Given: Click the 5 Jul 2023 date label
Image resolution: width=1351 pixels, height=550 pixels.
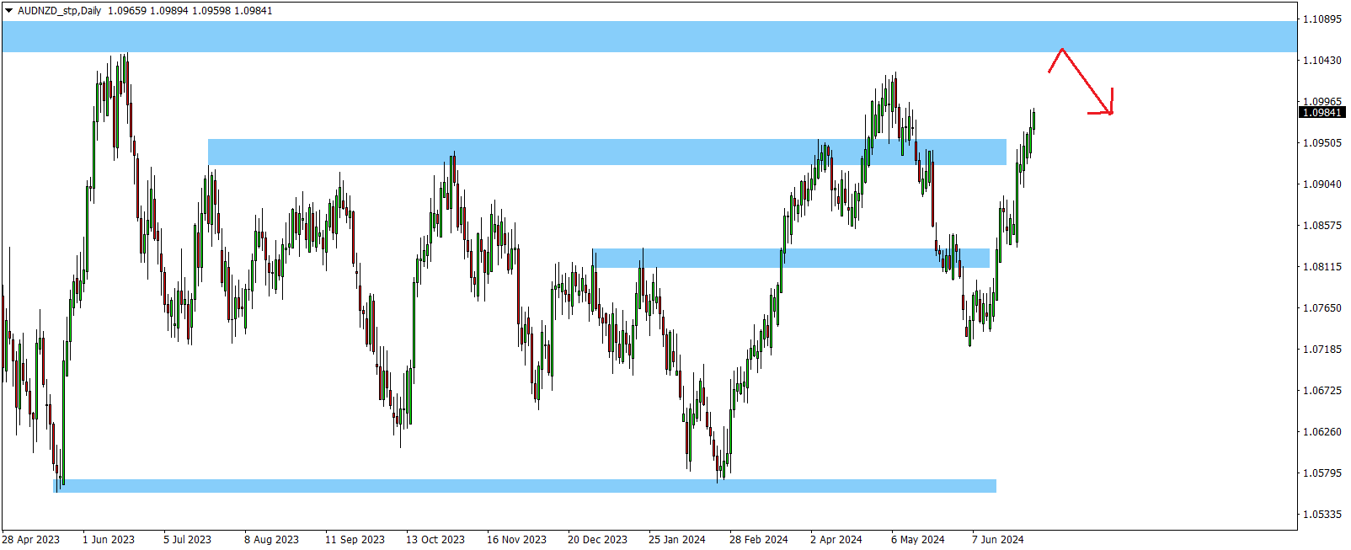Looking at the screenshot, I should tap(188, 540).
